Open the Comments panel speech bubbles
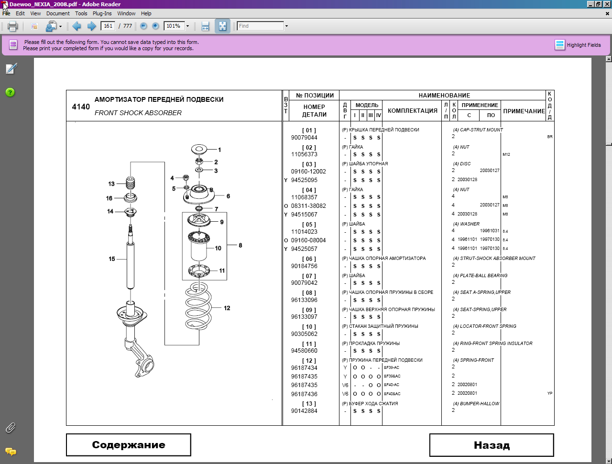612x464 pixels. tap(11, 452)
